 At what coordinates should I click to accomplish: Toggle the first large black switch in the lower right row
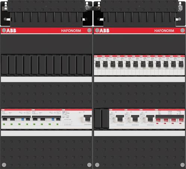(120, 118)
